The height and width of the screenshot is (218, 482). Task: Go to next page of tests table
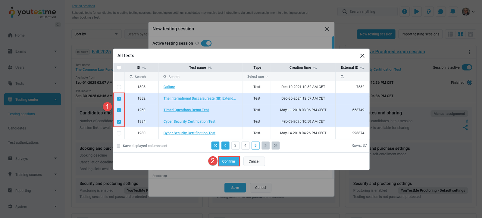[x=265, y=145]
